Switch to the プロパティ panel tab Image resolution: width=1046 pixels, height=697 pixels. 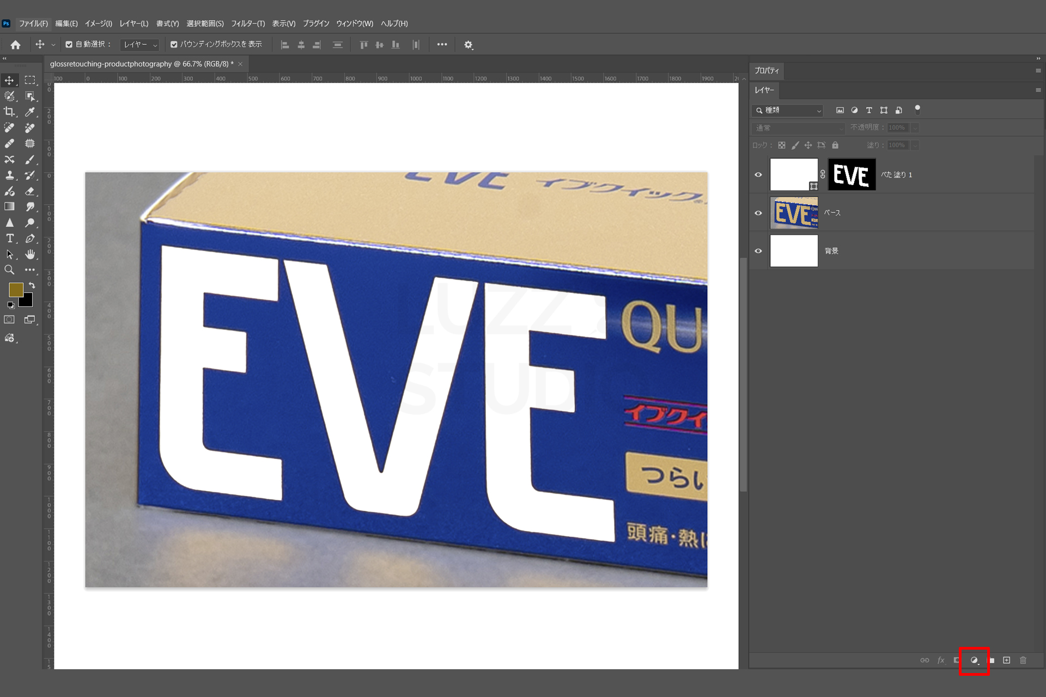(767, 71)
